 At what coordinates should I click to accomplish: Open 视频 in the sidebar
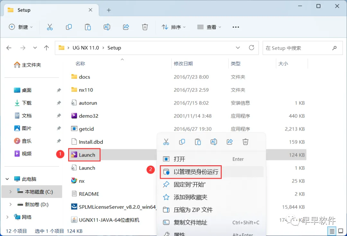23,154
